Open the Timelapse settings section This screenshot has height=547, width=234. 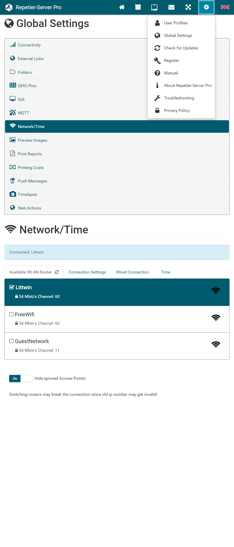[x=27, y=194]
